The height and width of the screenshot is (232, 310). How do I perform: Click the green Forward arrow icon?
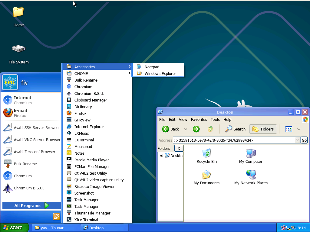[x=196, y=129]
